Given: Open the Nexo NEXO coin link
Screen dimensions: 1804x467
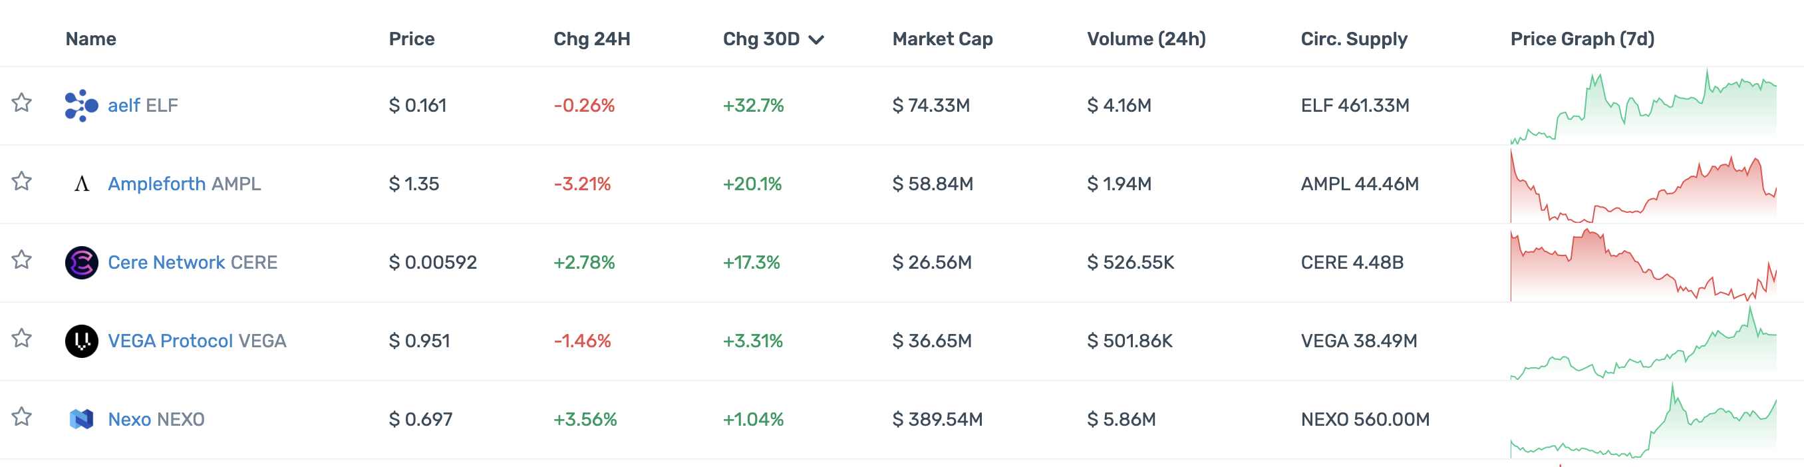Looking at the screenshot, I should [156, 419].
